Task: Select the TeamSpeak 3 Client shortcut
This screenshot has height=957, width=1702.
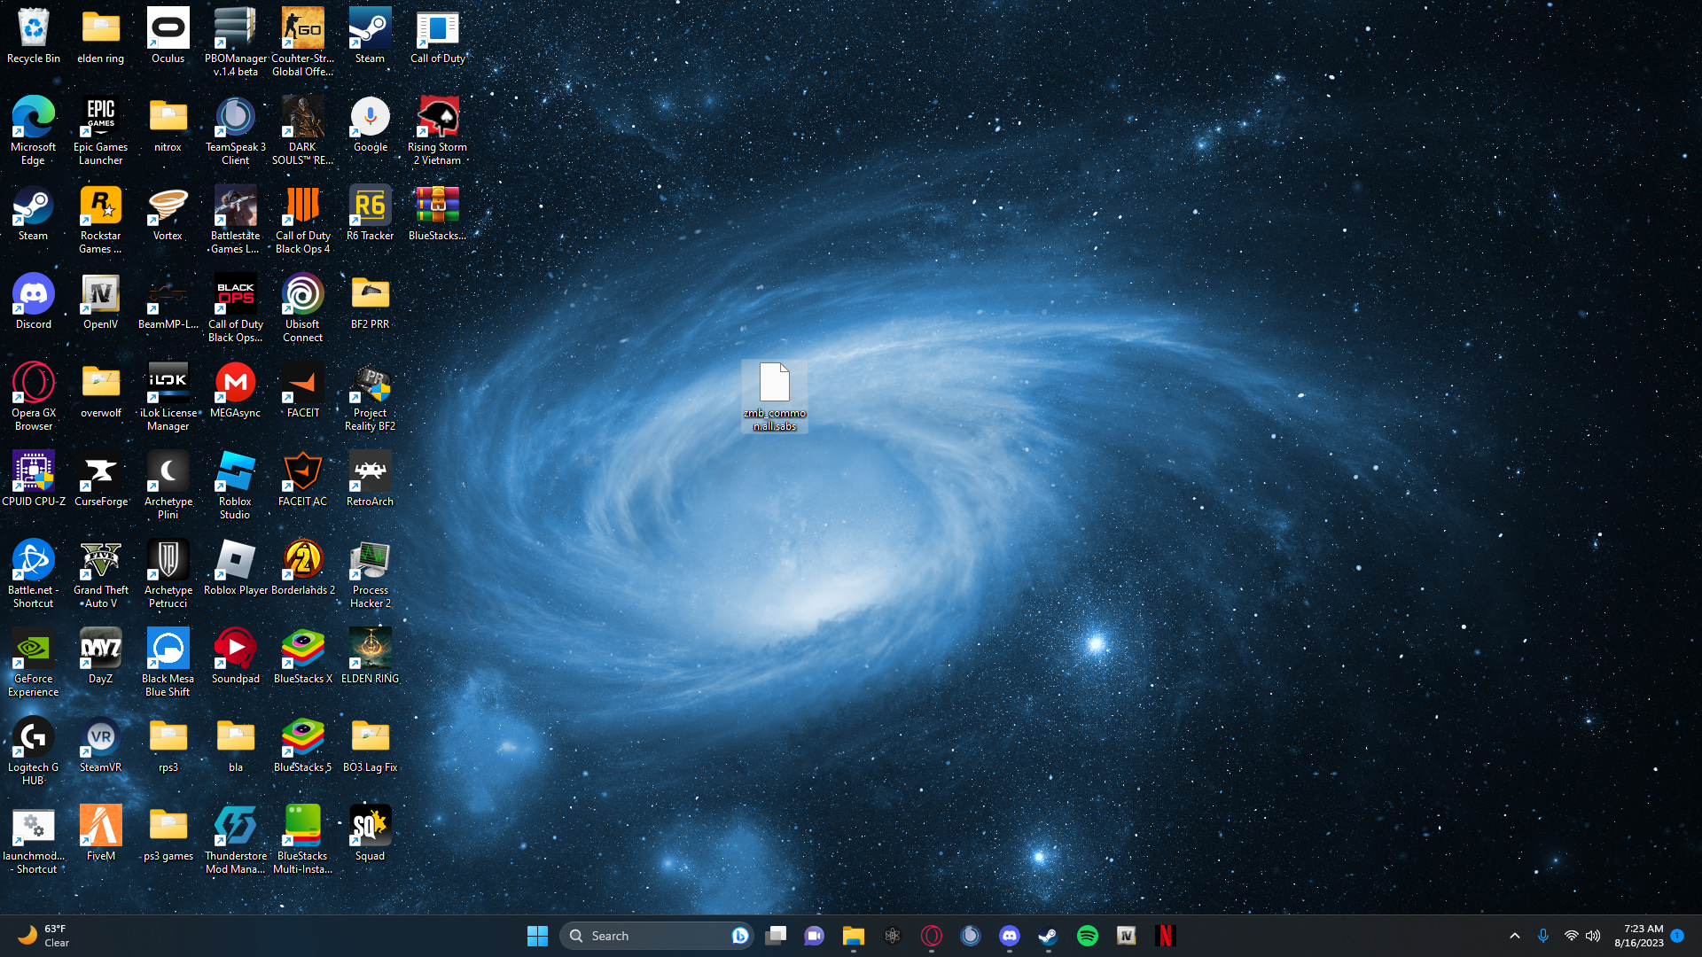Action: (x=235, y=130)
